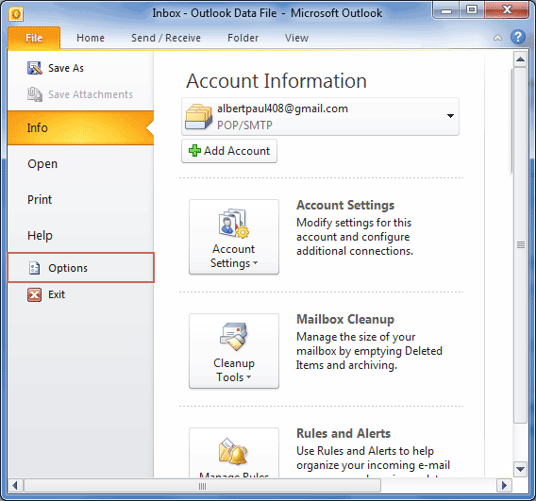The height and width of the screenshot is (501, 536).
Task: Click the Rules and Alerts heading text
Action: coord(343,433)
